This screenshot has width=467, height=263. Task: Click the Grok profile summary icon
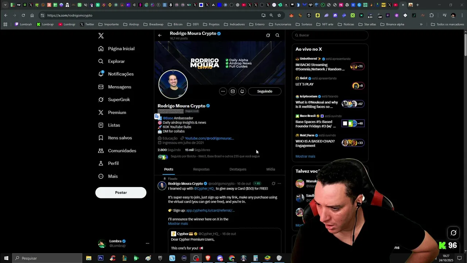[268, 35]
